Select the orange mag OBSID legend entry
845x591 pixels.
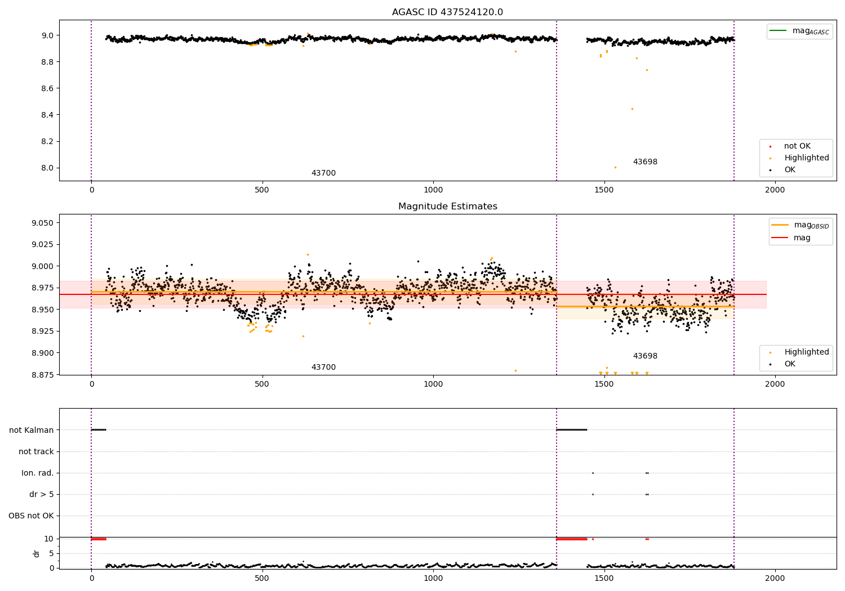pyautogui.click(x=799, y=225)
